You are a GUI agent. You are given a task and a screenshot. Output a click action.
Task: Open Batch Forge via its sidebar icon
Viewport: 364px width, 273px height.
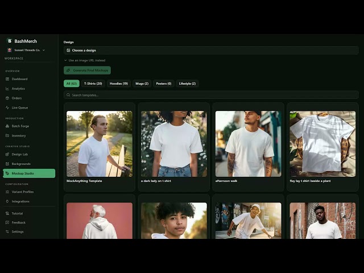tap(7, 126)
